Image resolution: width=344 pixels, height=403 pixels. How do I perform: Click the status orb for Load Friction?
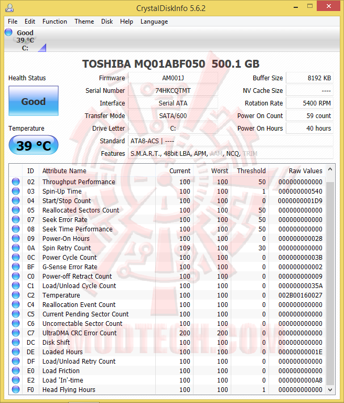16,370
